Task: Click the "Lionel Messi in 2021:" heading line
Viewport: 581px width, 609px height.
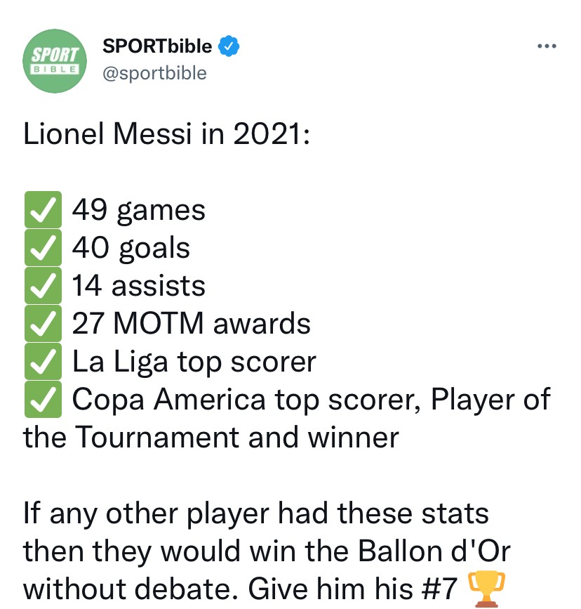Action: click(166, 134)
